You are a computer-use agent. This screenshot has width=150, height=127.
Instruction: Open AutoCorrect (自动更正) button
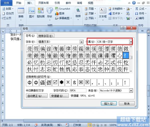point(37,96)
